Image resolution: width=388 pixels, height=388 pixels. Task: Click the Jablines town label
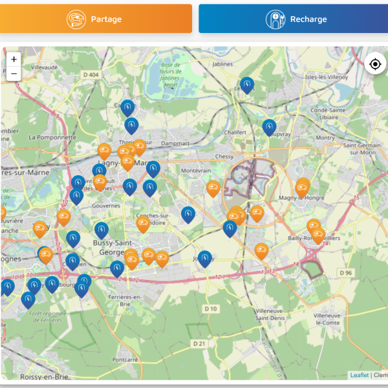pyautogui.click(x=222, y=64)
